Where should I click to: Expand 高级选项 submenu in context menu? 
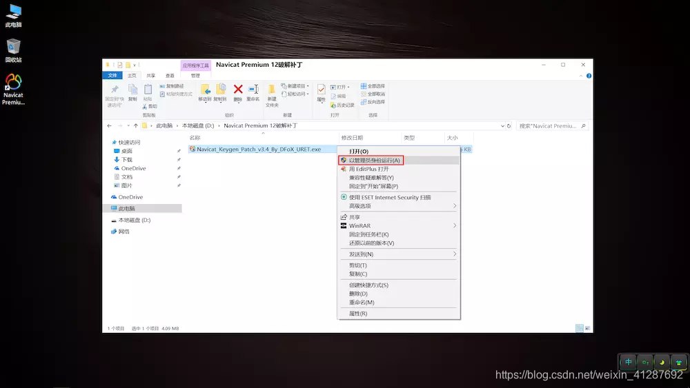[x=399, y=206]
